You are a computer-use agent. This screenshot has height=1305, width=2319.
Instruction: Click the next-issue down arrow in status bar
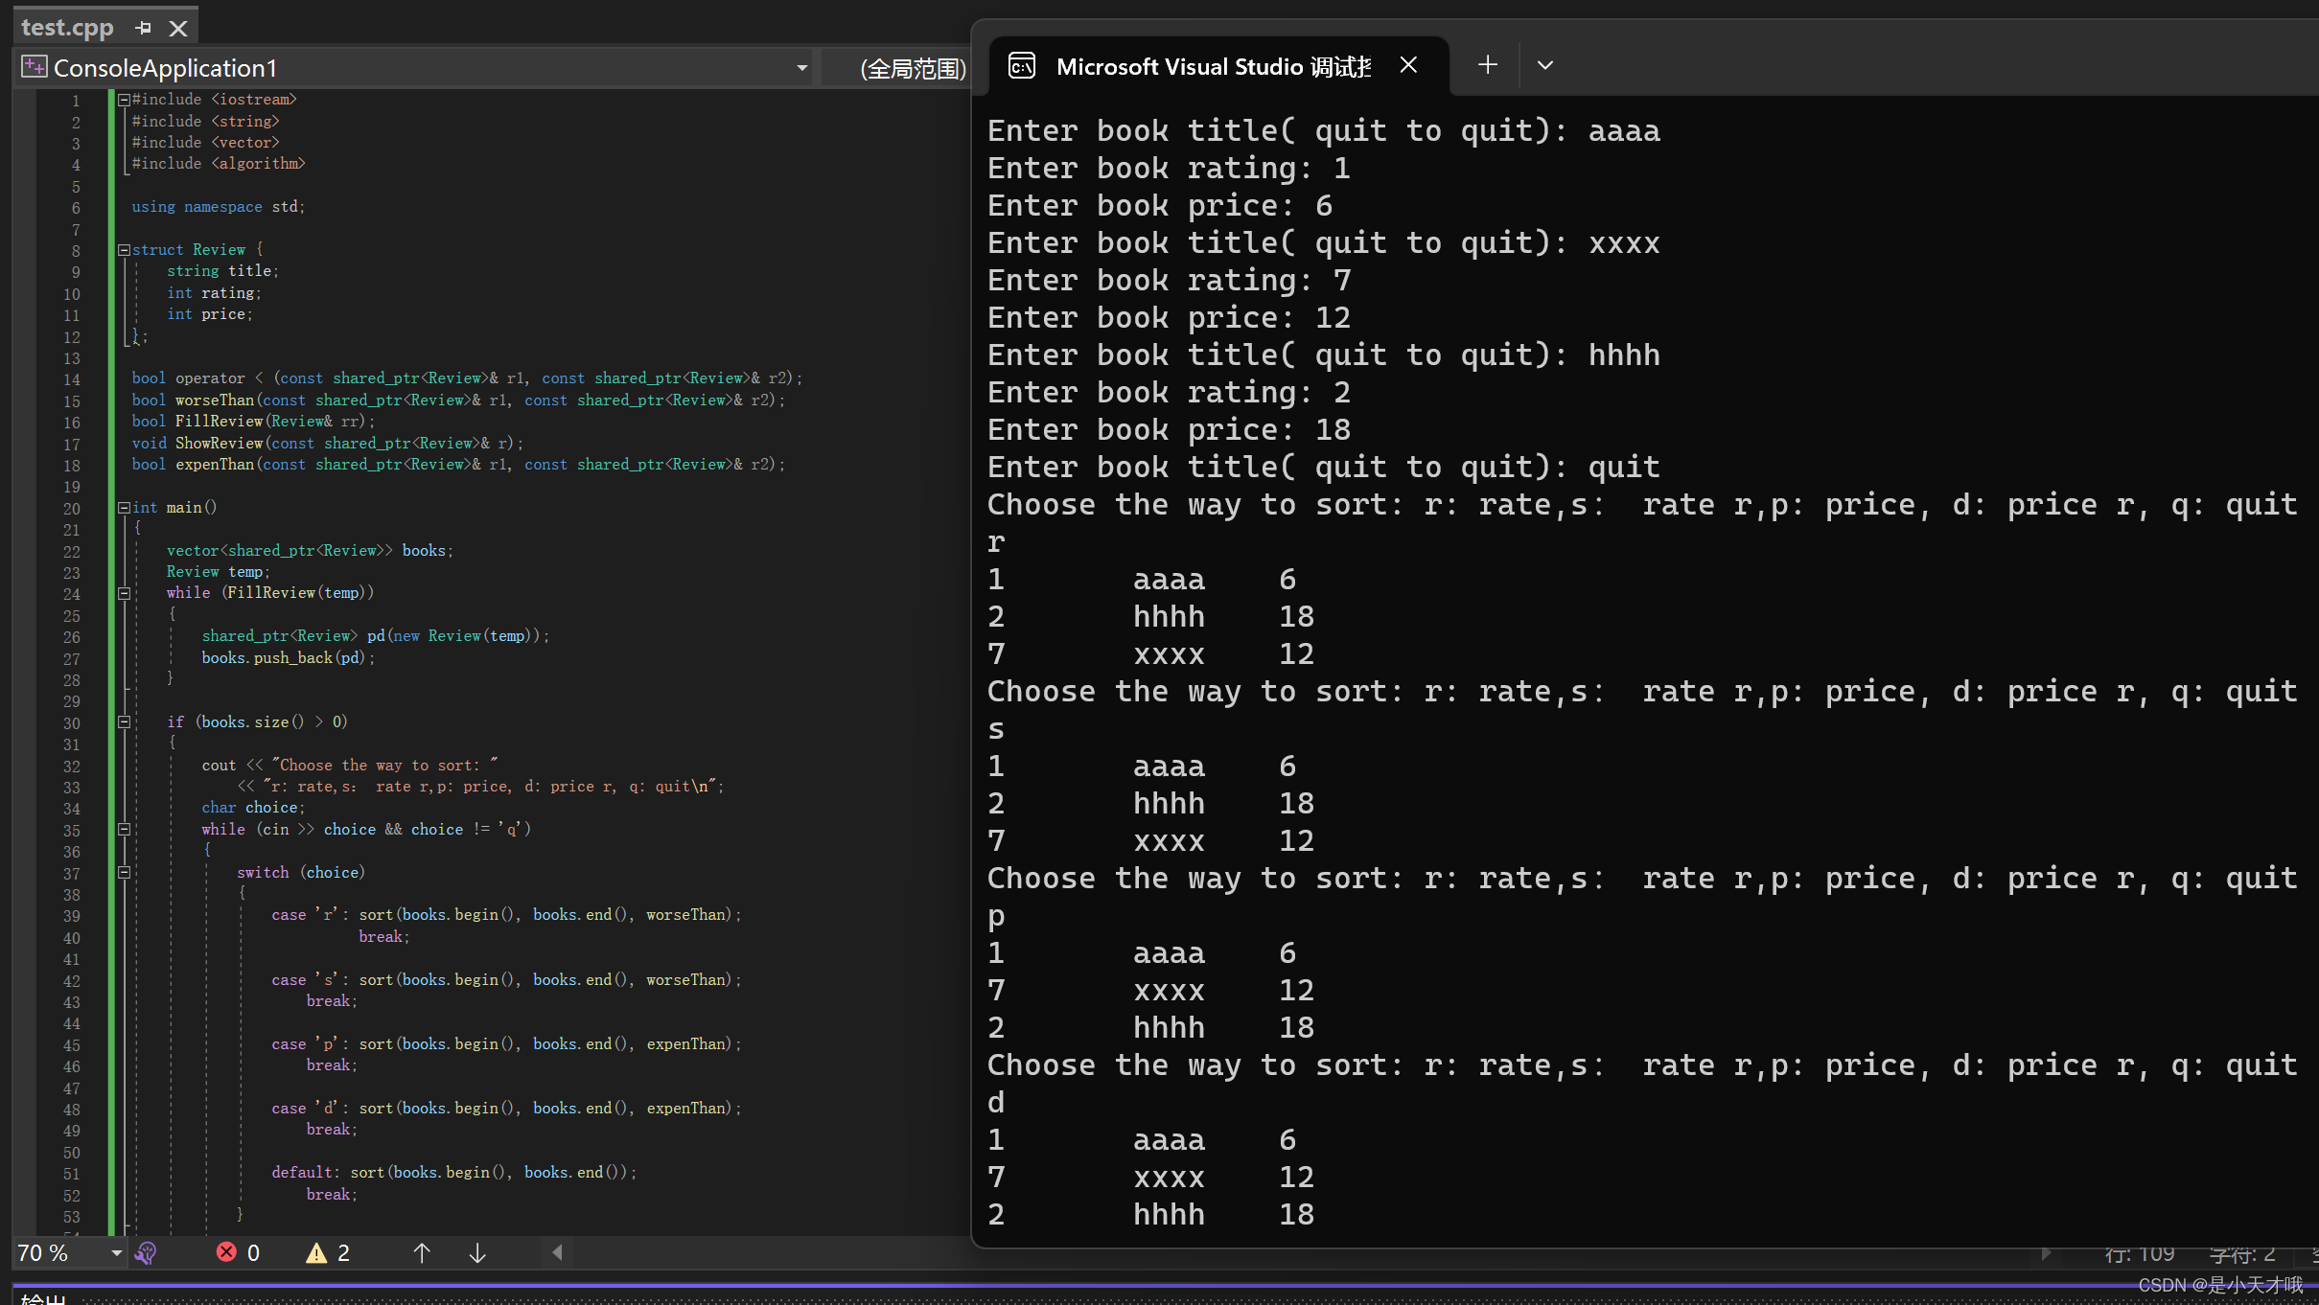tap(476, 1252)
